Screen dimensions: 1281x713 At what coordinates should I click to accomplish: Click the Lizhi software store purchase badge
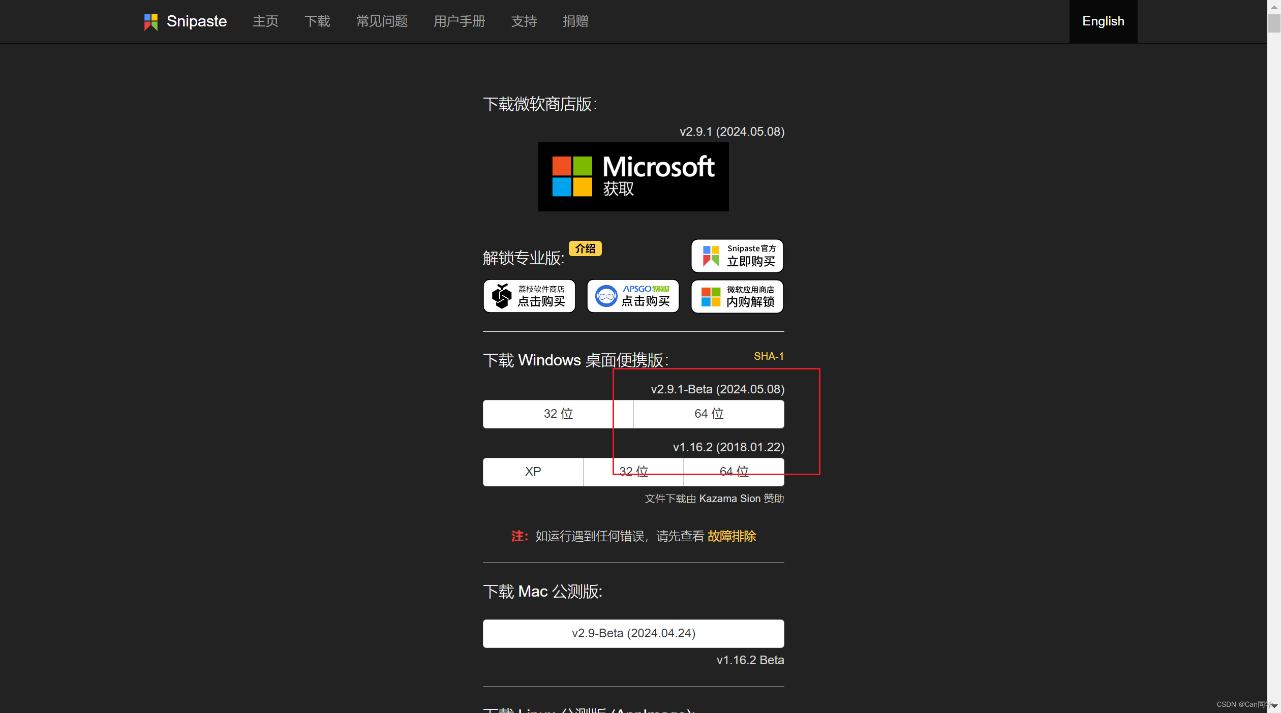tap(529, 296)
